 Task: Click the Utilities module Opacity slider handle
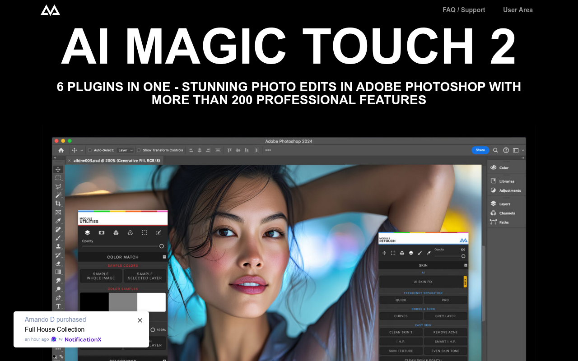[x=162, y=246]
